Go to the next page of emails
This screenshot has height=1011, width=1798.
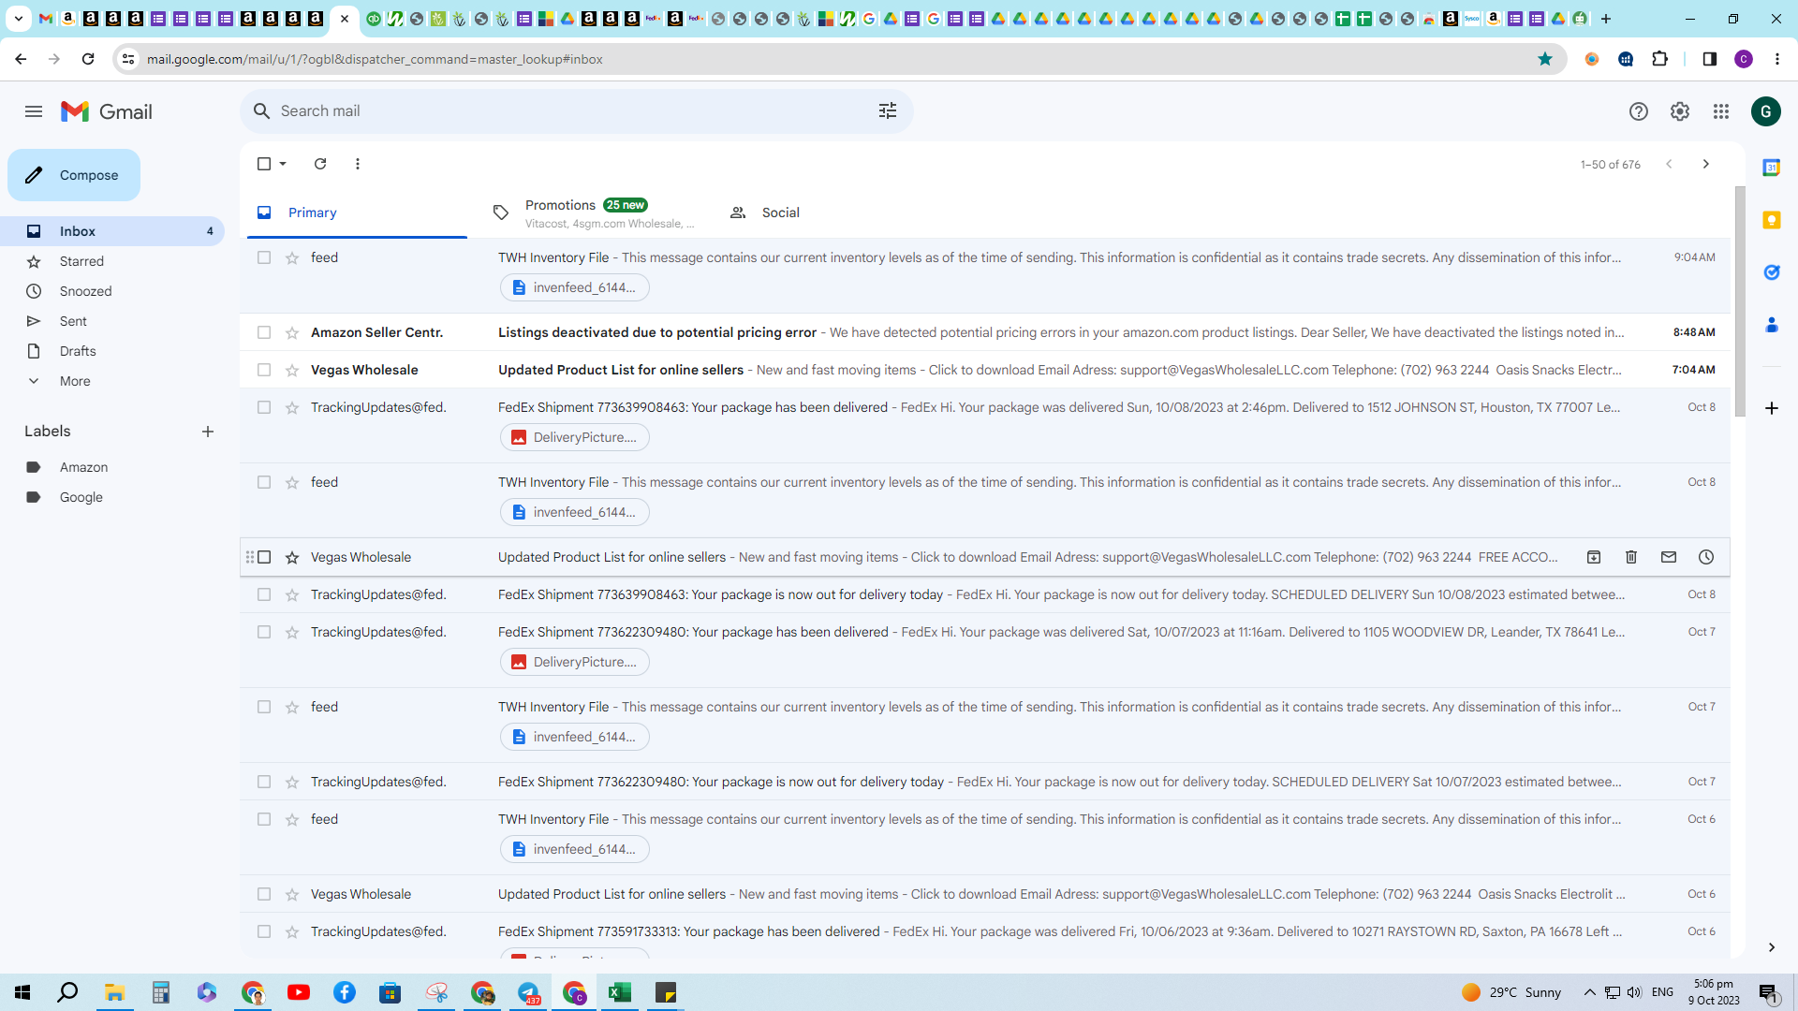tap(1705, 164)
